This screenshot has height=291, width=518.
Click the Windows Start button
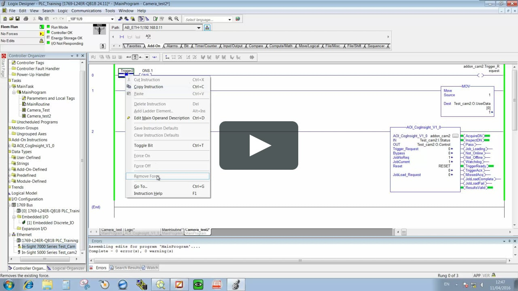coord(8,285)
